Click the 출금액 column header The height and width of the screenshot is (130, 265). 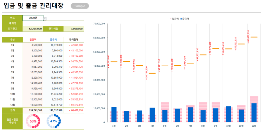[x=53, y=39]
